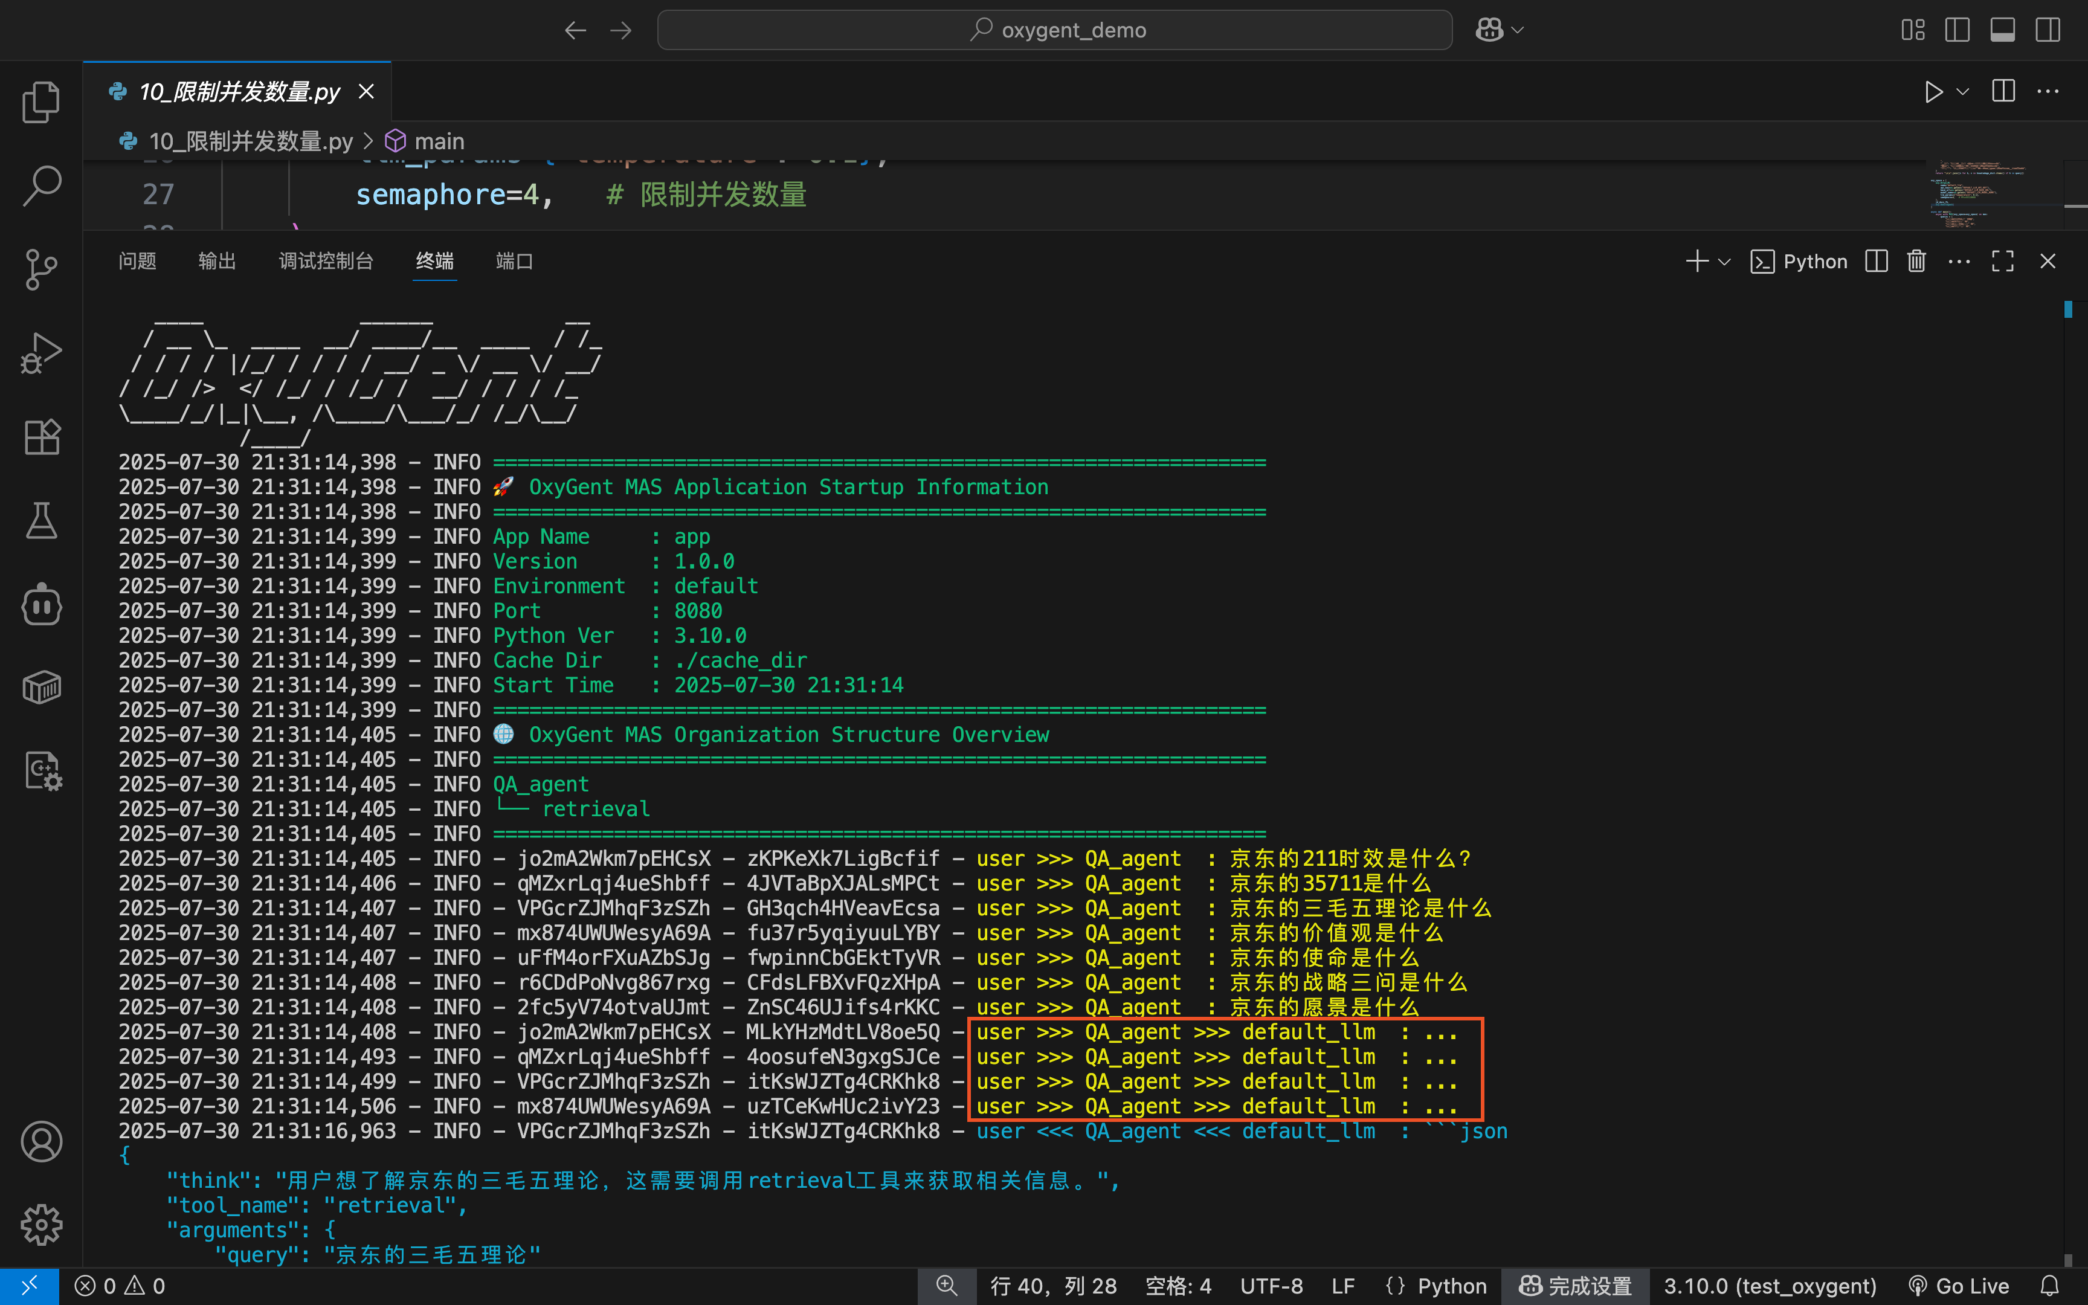
Task: Open Copilot menu in title bar
Action: point(1490,30)
